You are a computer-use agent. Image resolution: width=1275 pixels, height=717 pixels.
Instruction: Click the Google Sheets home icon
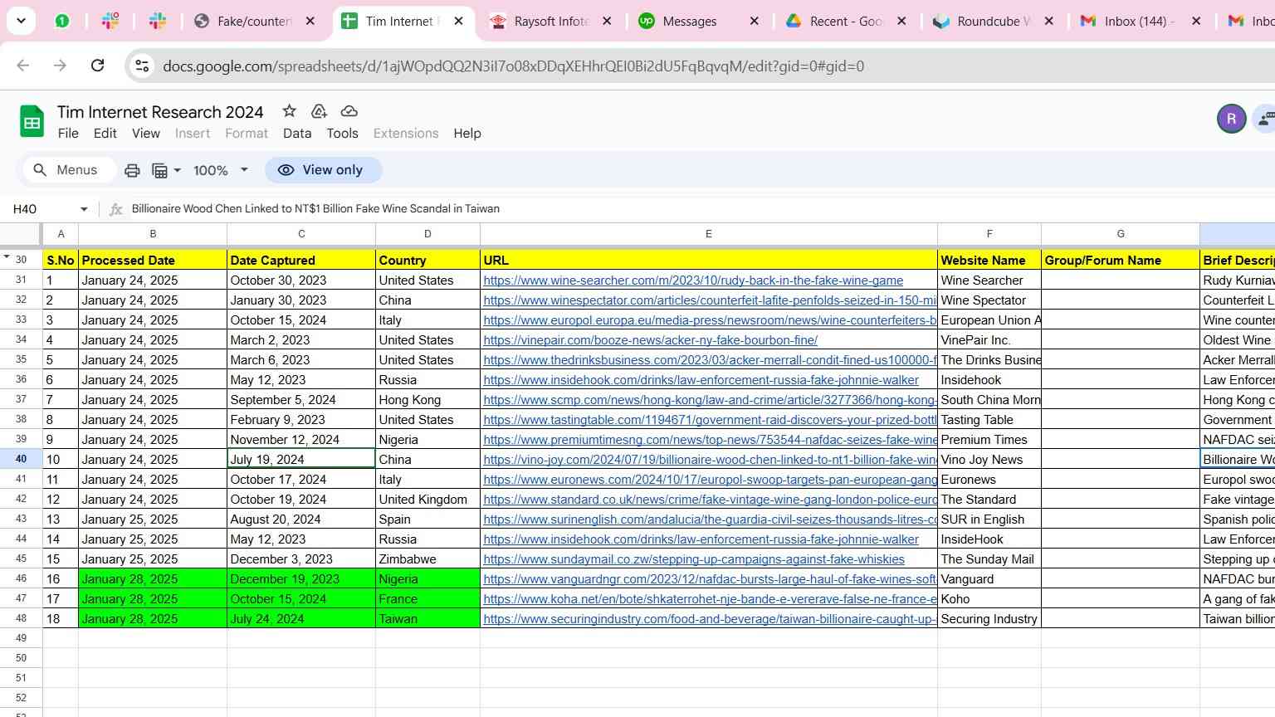(x=32, y=122)
